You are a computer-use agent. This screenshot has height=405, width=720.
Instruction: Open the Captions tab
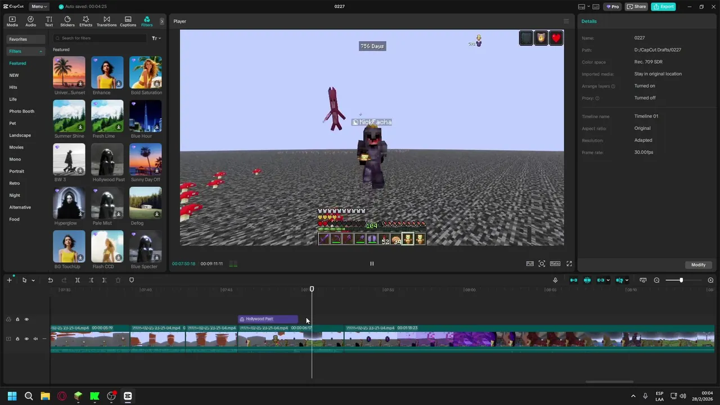pos(128,21)
